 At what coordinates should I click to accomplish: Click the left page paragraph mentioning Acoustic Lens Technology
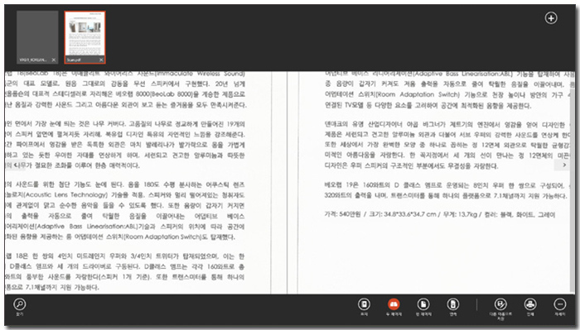tap(124, 210)
